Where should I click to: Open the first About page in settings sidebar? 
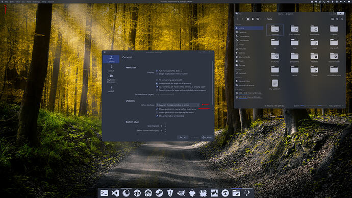(111, 68)
